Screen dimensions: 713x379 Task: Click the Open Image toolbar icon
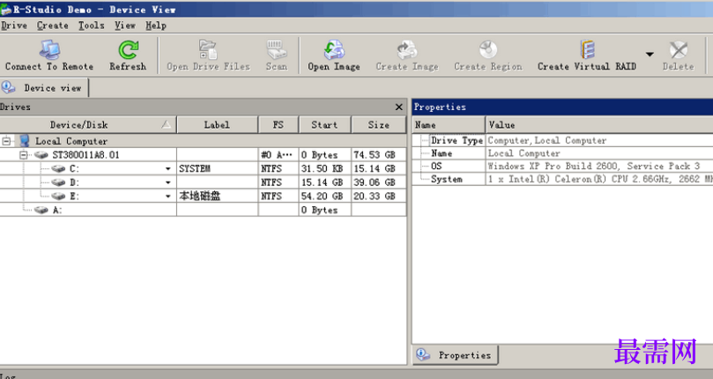coord(334,49)
